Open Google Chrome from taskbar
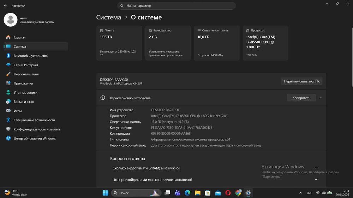Image resolution: width=353 pixels, height=198 pixels. (238, 193)
